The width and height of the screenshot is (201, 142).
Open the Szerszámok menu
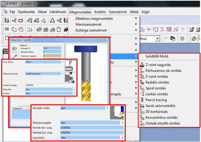[118, 12]
